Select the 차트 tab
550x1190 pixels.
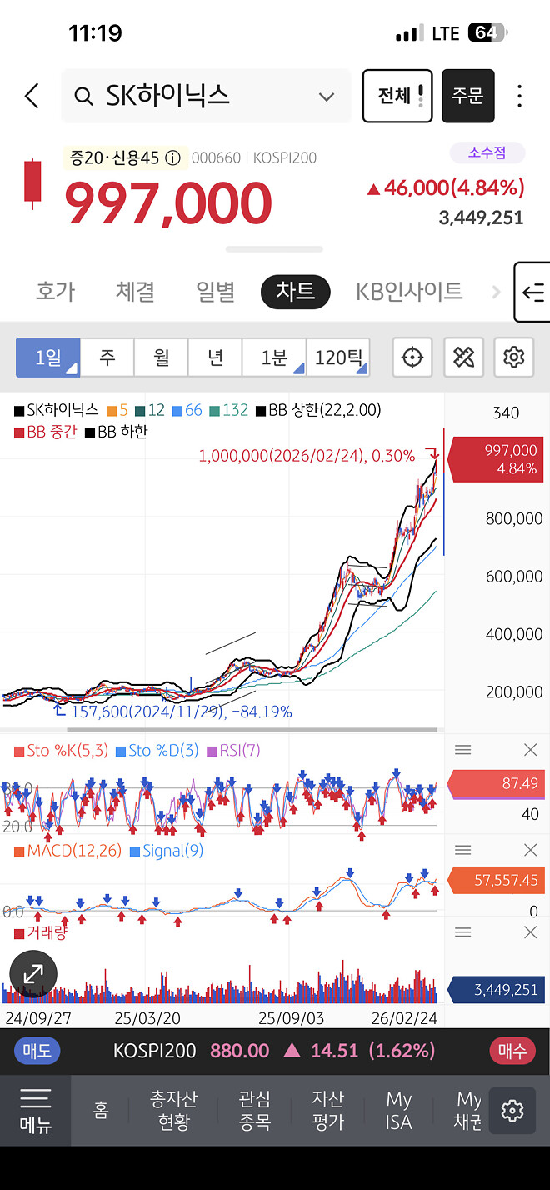point(296,292)
